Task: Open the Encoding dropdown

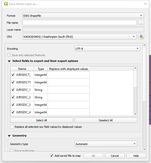Action: (107, 49)
